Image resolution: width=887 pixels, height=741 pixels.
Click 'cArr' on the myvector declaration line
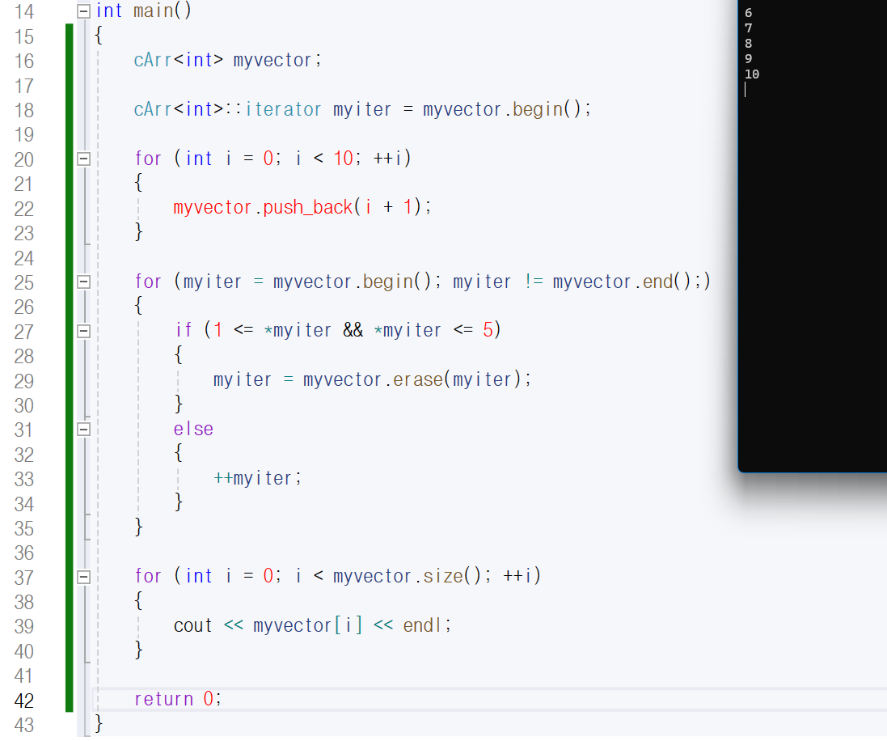(x=153, y=60)
